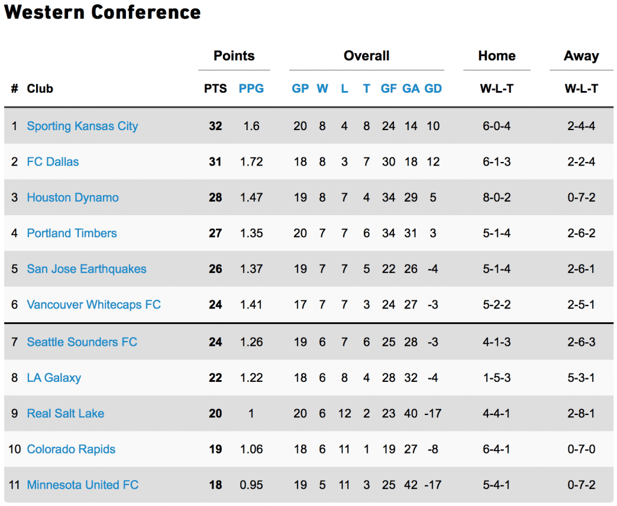
Task: Sort table by T ties column
Action: pos(366,89)
